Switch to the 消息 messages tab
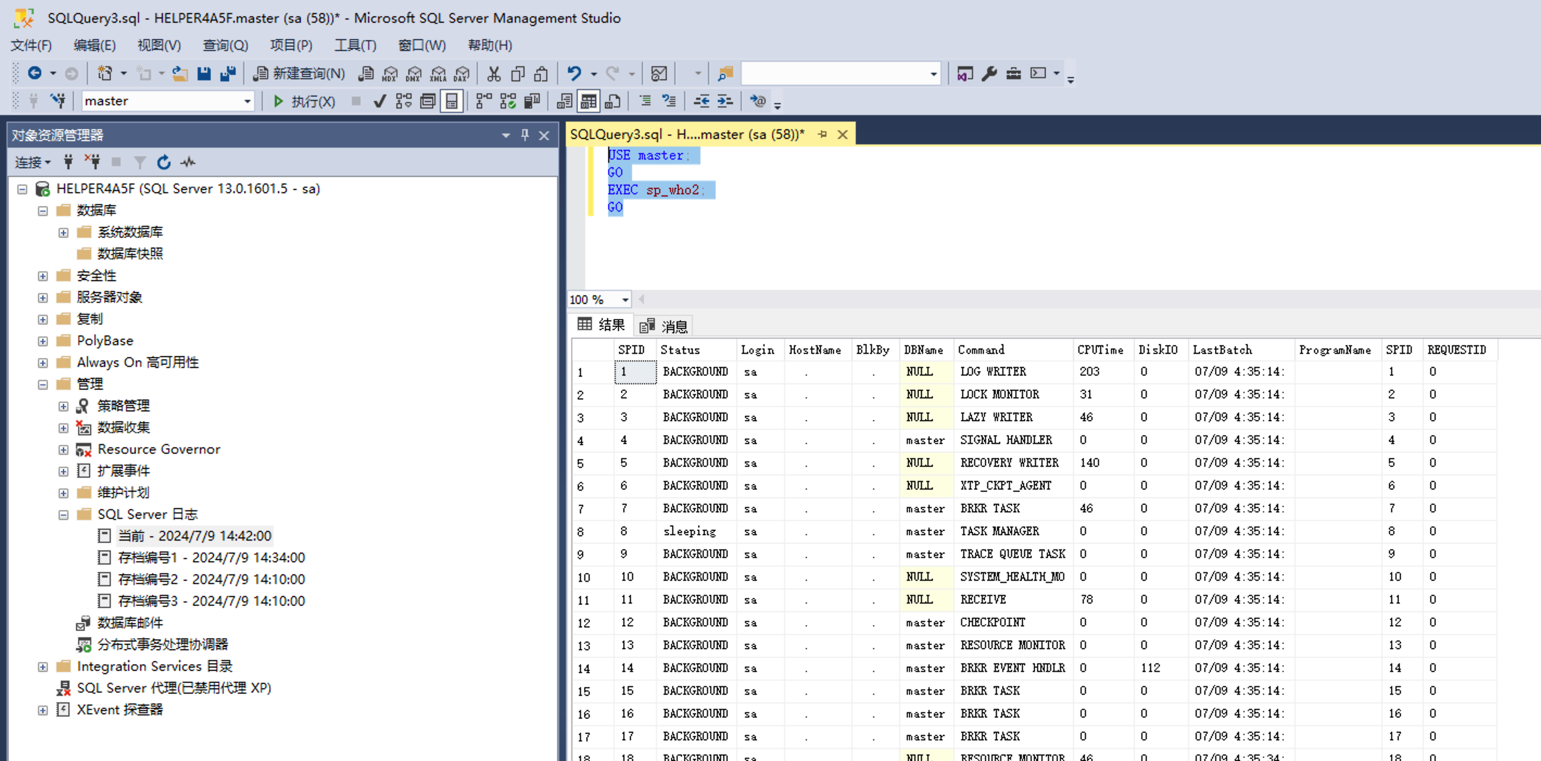Image resolution: width=1541 pixels, height=761 pixels. click(664, 326)
